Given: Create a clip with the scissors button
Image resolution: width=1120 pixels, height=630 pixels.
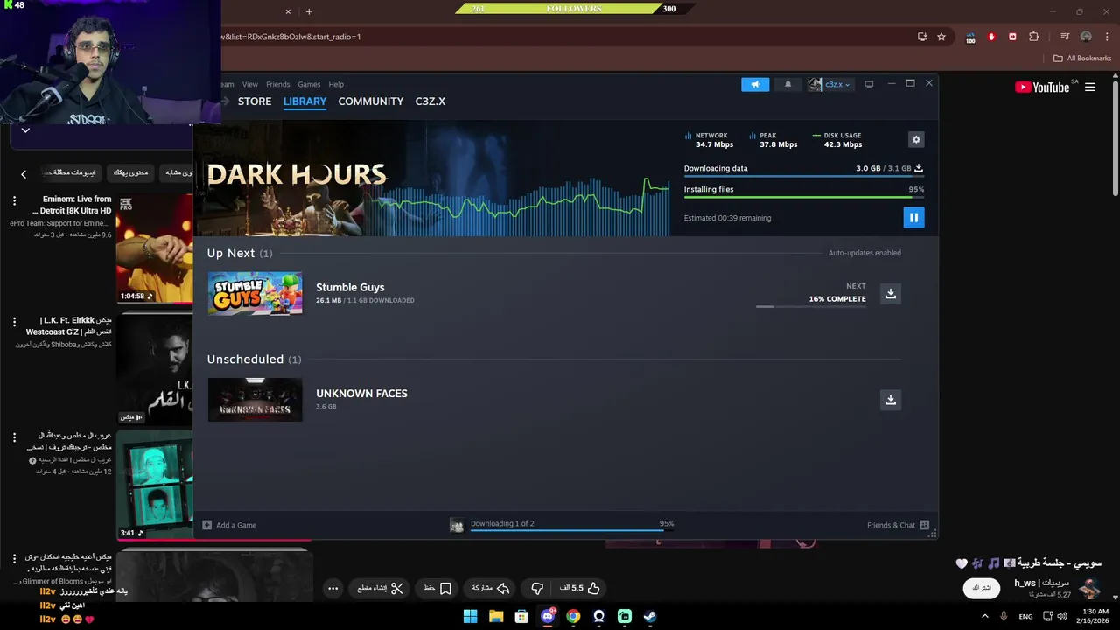Looking at the screenshot, I should click(x=381, y=588).
